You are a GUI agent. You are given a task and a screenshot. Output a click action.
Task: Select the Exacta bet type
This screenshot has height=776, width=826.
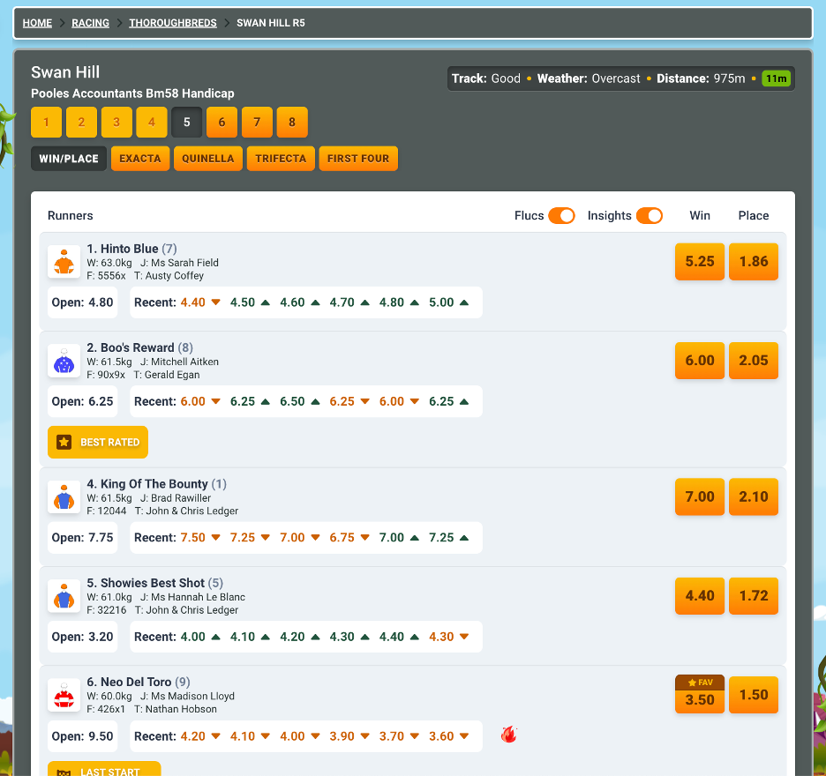point(140,159)
